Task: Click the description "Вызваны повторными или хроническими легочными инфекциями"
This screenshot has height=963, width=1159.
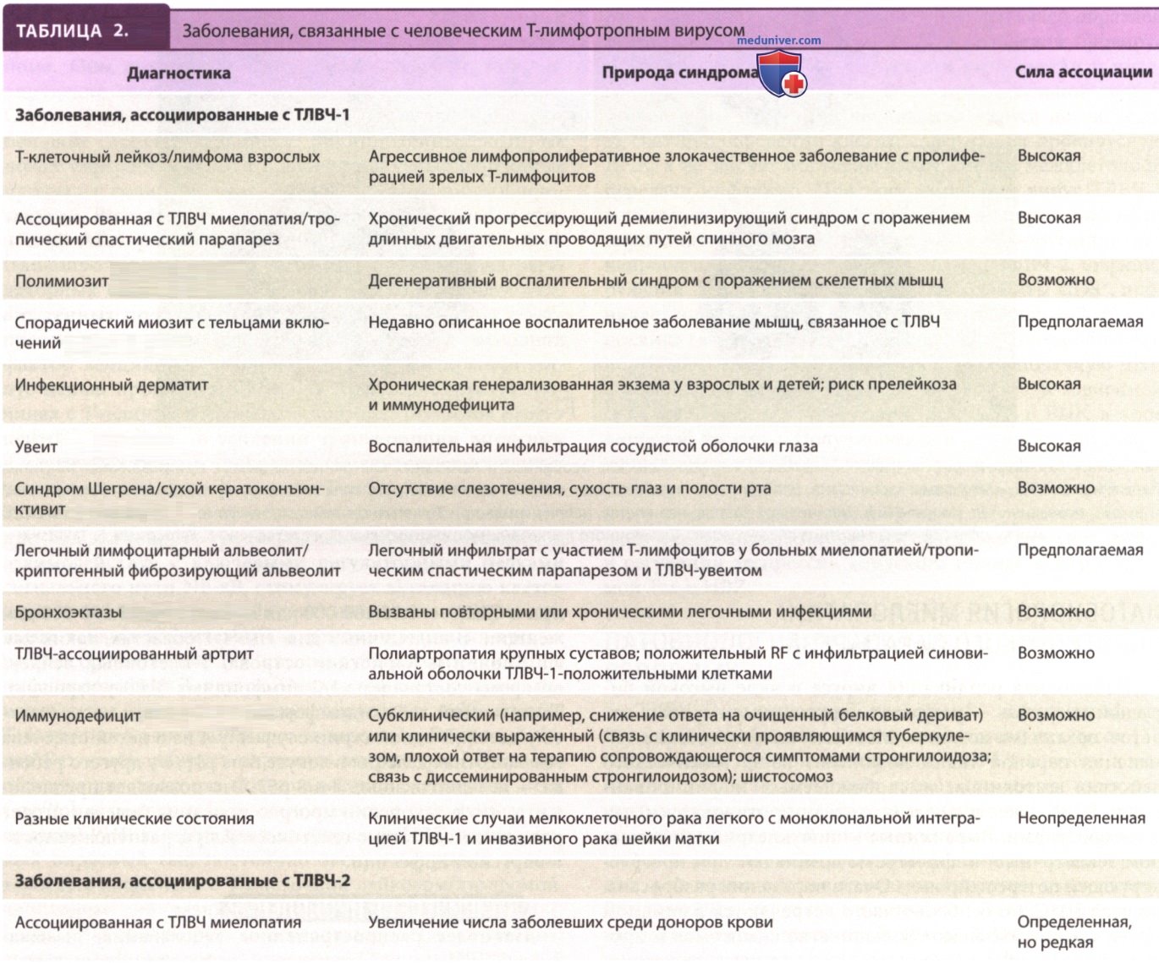Action: pos(620,611)
